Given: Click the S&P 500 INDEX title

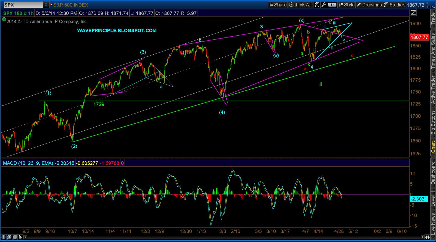Looking at the screenshot, I should tap(71, 5).
